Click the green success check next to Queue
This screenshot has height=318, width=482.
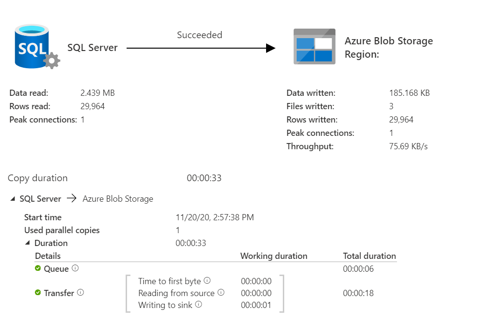coord(38,268)
